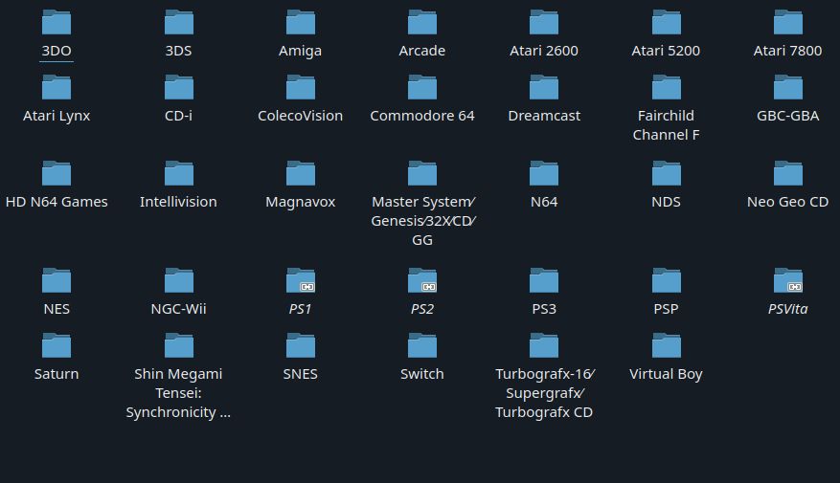
Task: Click the Virtual Boy folder icon
Action: (x=666, y=346)
